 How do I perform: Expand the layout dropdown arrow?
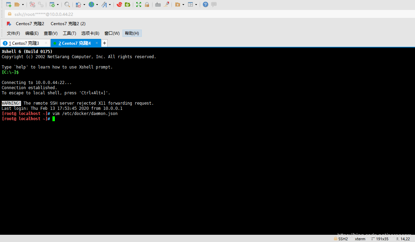(196, 5)
